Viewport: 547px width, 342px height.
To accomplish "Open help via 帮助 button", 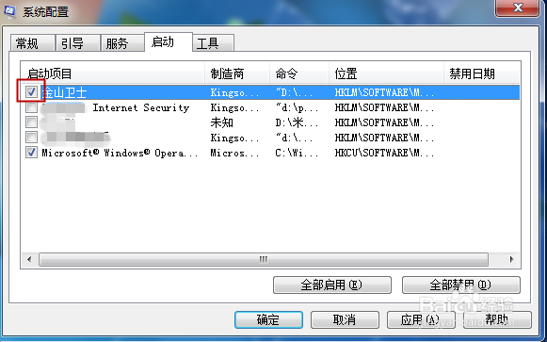I will tap(497, 319).
